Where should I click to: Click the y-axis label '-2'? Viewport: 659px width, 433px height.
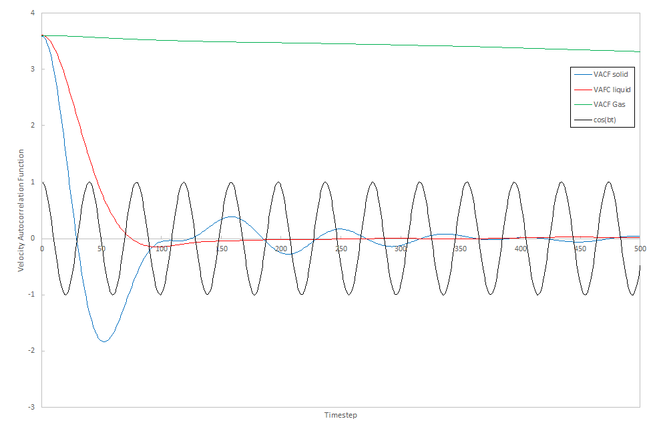[x=31, y=351]
